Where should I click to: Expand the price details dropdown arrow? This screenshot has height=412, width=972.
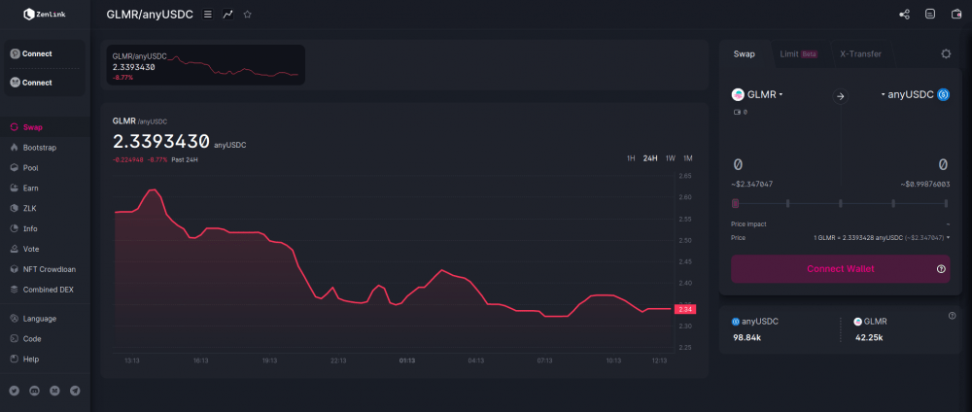(948, 237)
